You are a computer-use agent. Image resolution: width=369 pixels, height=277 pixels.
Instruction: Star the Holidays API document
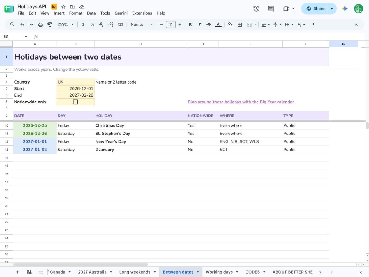[x=63, y=7]
